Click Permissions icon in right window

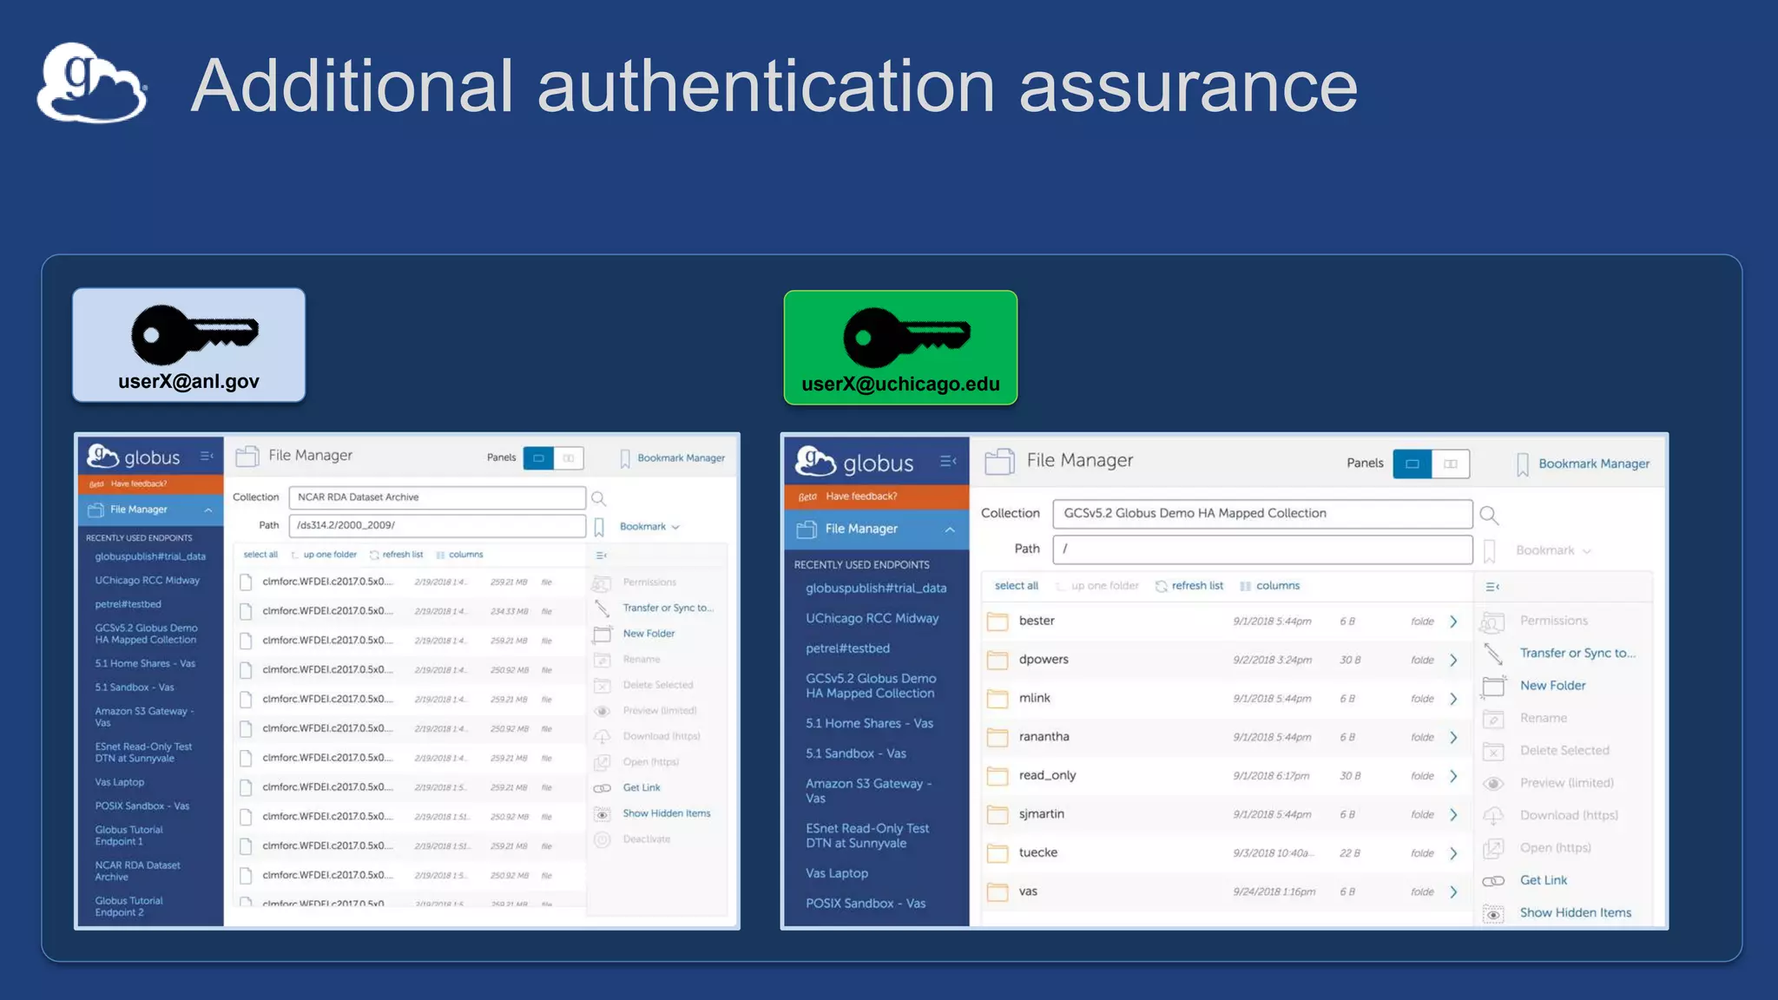(x=1493, y=622)
